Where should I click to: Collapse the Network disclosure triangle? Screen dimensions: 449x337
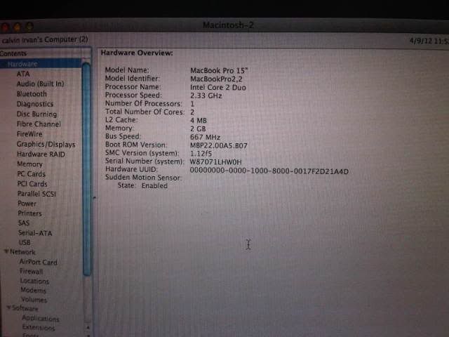click(6, 251)
